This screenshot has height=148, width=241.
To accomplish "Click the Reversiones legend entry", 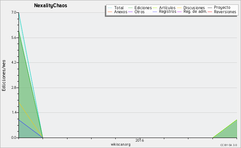I will point(225,12).
